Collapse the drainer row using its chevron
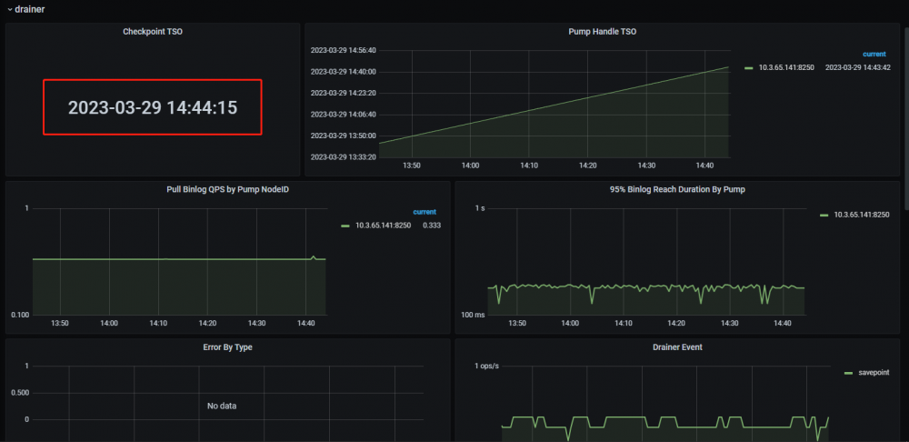Viewport: 909px width, 442px height. click(9, 9)
